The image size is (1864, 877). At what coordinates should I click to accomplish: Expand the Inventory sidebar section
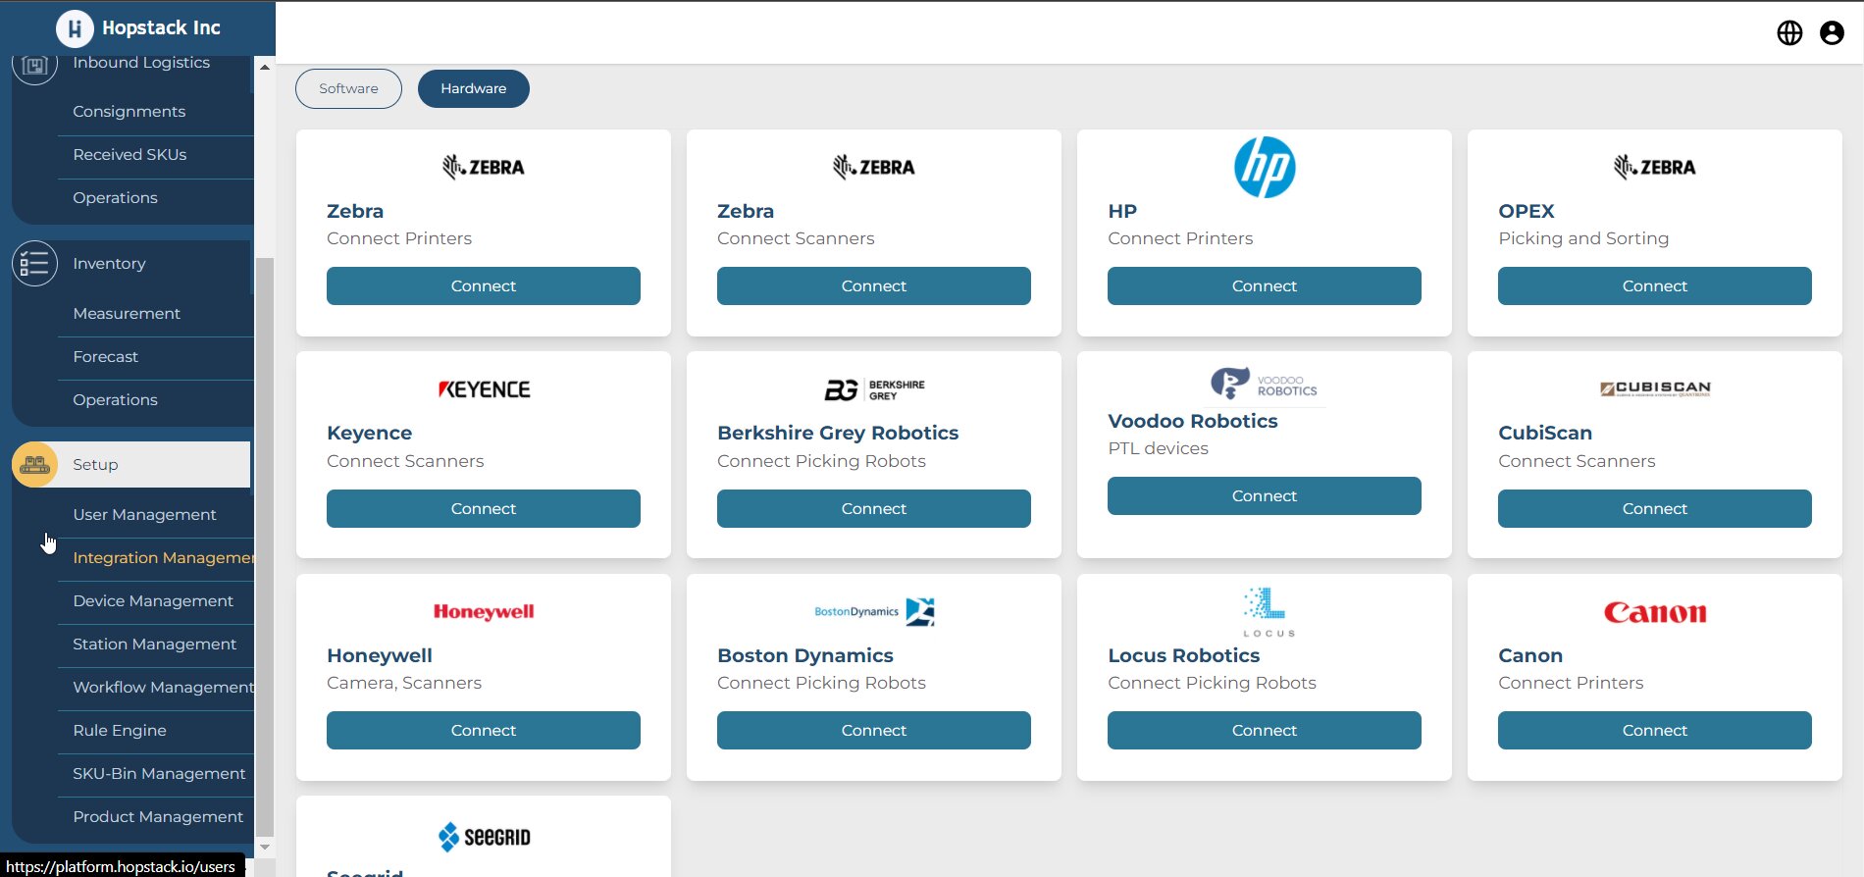109,264
